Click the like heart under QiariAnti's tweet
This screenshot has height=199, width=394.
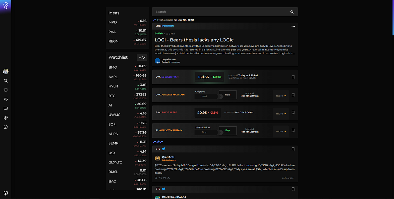[x=164, y=178]
